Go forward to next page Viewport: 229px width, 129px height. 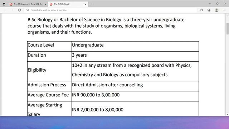12,10
